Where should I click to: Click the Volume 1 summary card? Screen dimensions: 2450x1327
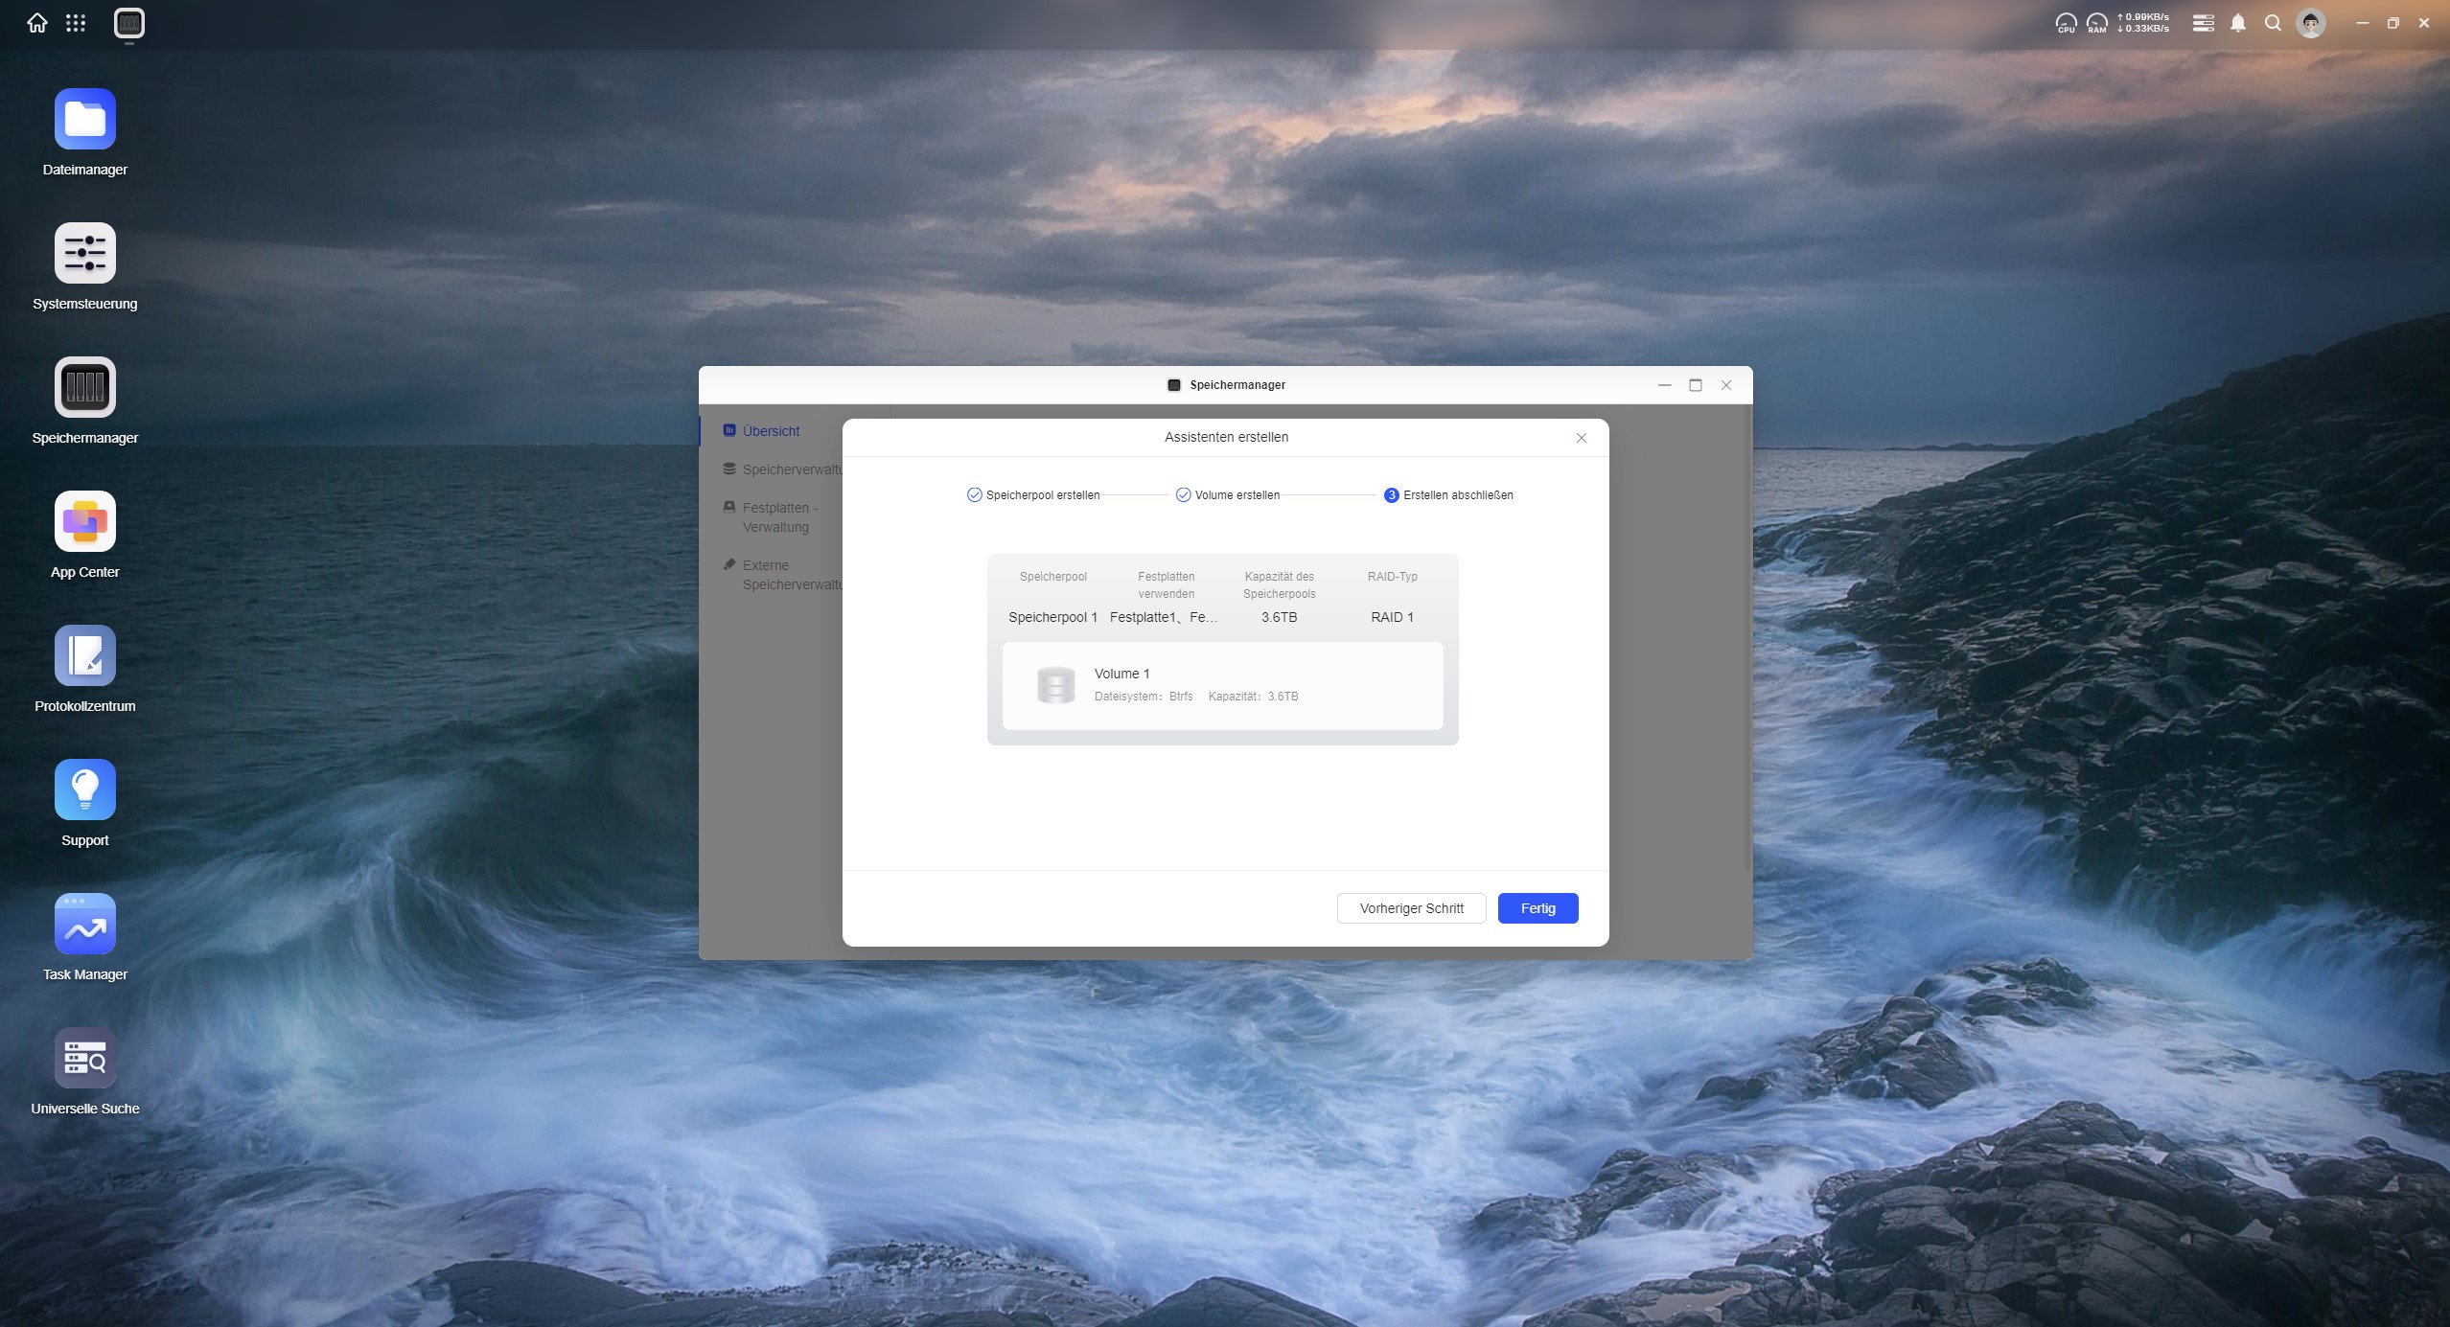(x=1222, y=686)
